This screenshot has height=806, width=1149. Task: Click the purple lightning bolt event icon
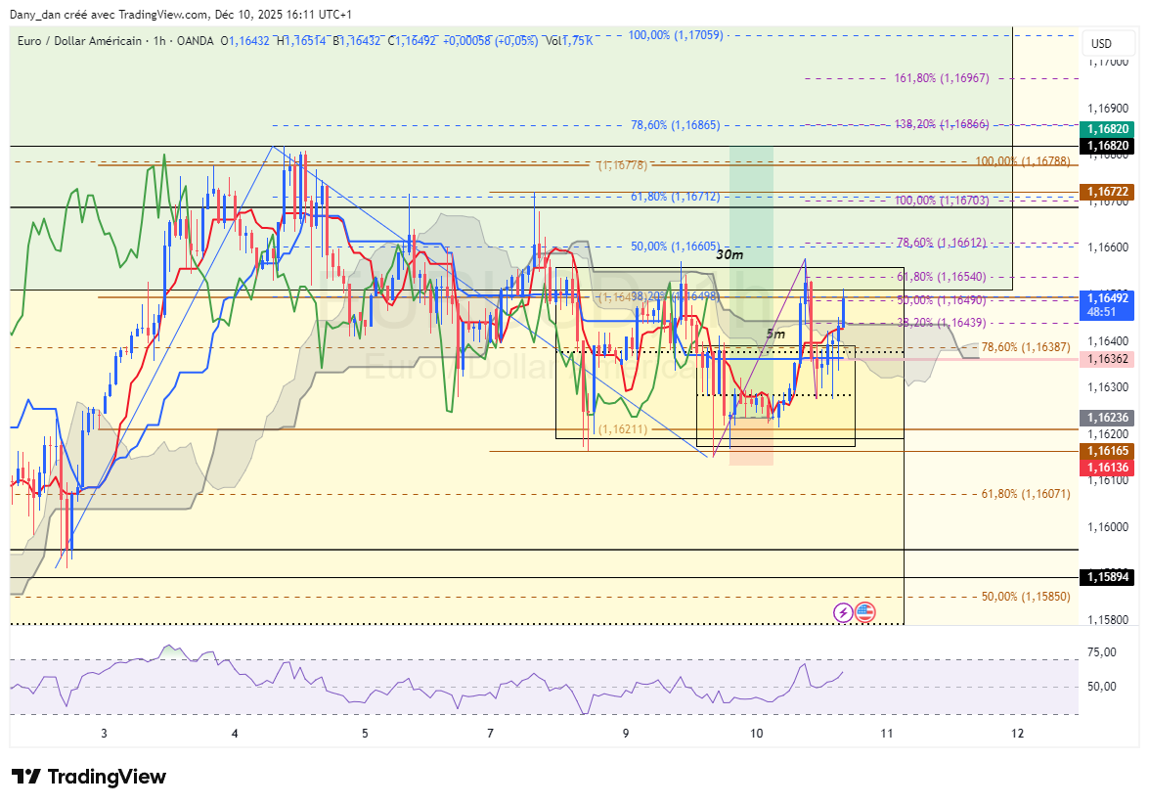click(844, 611)
